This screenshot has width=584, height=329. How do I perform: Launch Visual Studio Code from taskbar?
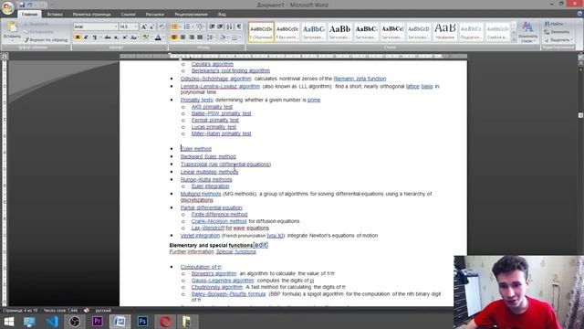point(52,322)
